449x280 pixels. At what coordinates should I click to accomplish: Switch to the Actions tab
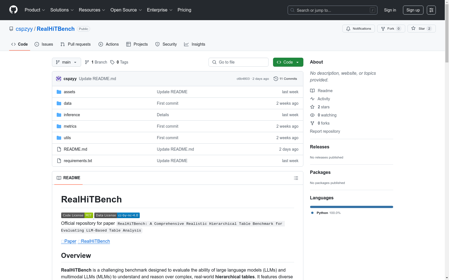109,44
